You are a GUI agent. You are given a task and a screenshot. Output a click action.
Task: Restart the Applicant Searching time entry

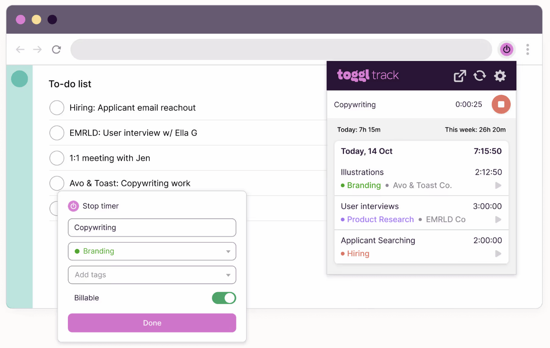click(x=498, y=253)
